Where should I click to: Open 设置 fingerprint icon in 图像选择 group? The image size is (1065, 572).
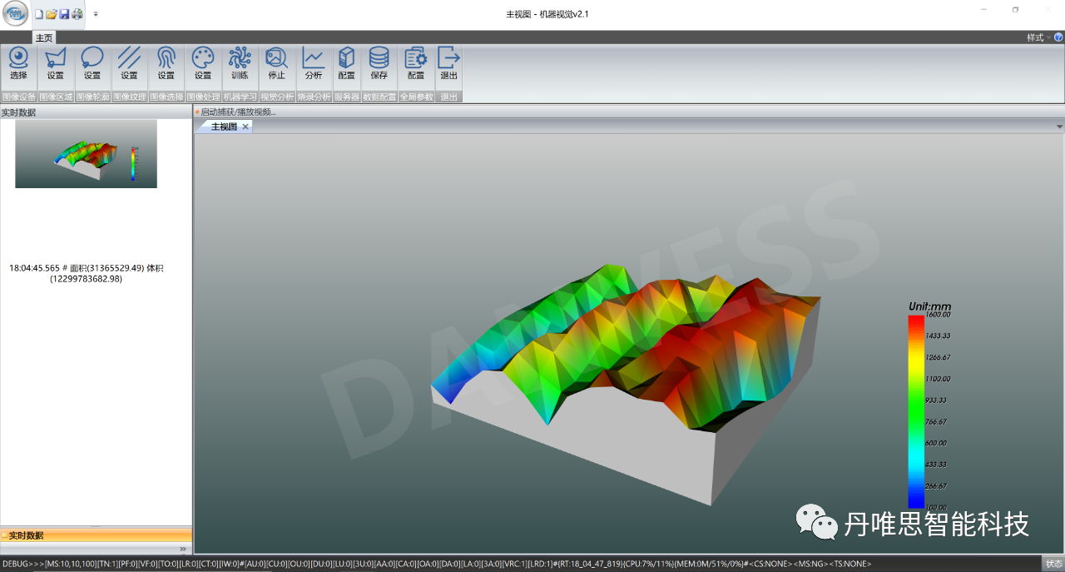(x=166, y=63)
